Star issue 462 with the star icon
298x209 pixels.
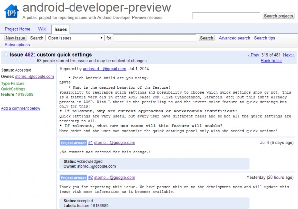[6, 54]
